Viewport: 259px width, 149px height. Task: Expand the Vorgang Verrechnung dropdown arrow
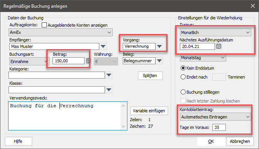click(x=159, y=46)
